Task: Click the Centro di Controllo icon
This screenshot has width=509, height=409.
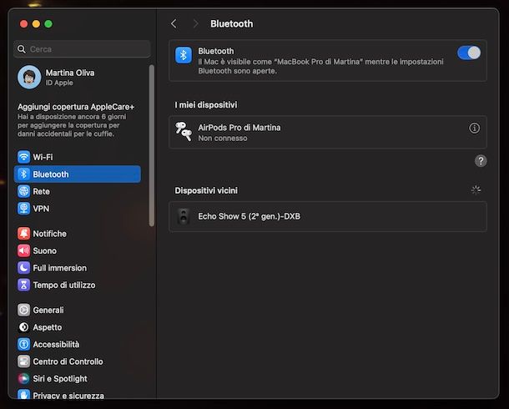Action: (23, 361)
